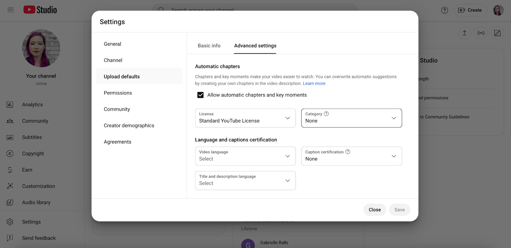Open the Category dropdown
Image resolution: width=511 pixels, height=248 pixels.
(351, 118)
